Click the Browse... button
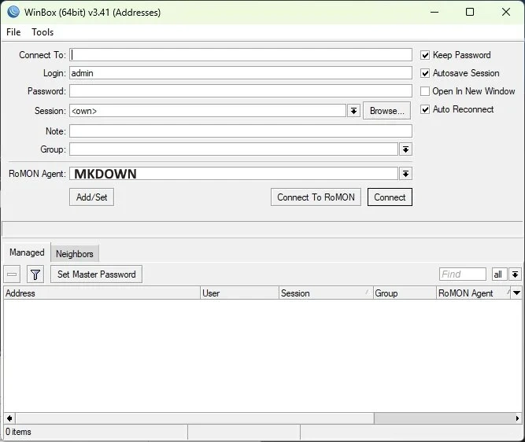The image size is (525, 442). [x=387, y=111]
